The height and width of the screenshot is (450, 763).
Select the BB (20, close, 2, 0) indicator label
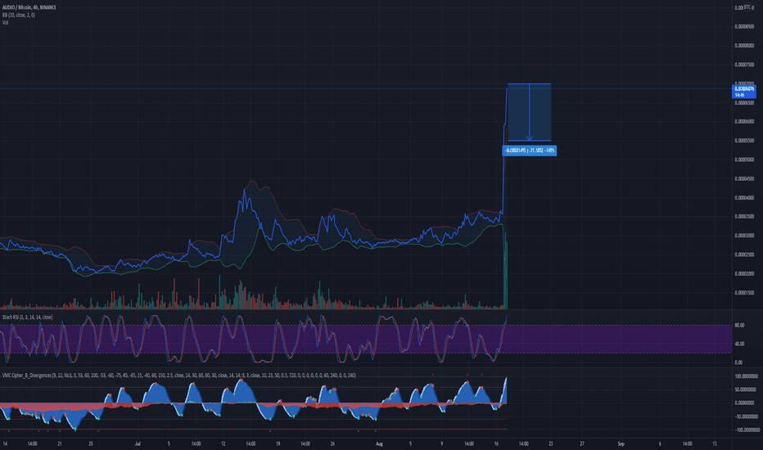(x=19, y=15)
